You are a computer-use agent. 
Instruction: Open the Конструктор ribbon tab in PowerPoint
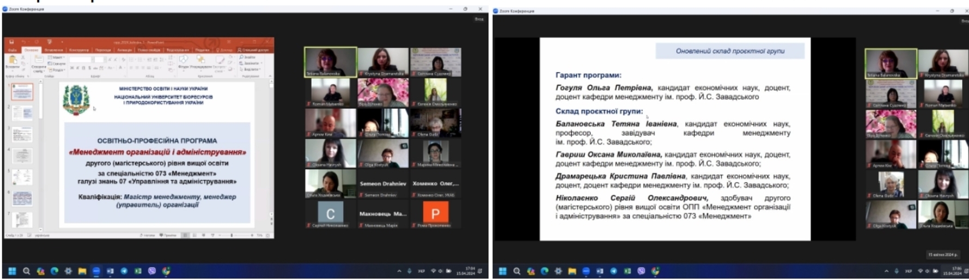click(79, 50)
